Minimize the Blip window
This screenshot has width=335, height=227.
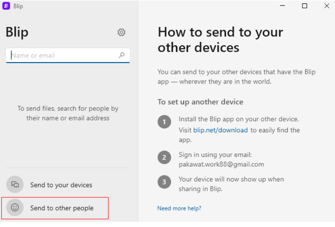coord(282,6)
